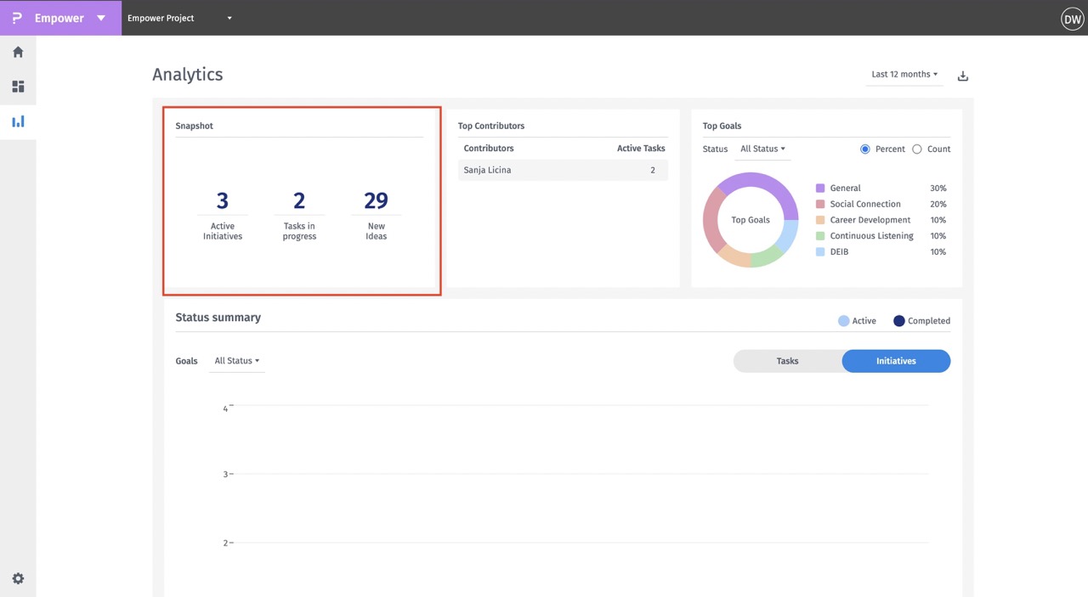Click the General purple legend swatch
This screenshot has width=1088, height=597.
(820, 189)
